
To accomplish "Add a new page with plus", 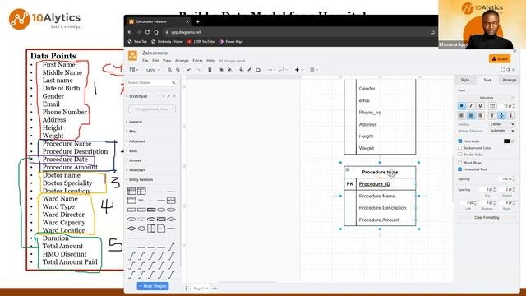I will (x=215, y=289).
